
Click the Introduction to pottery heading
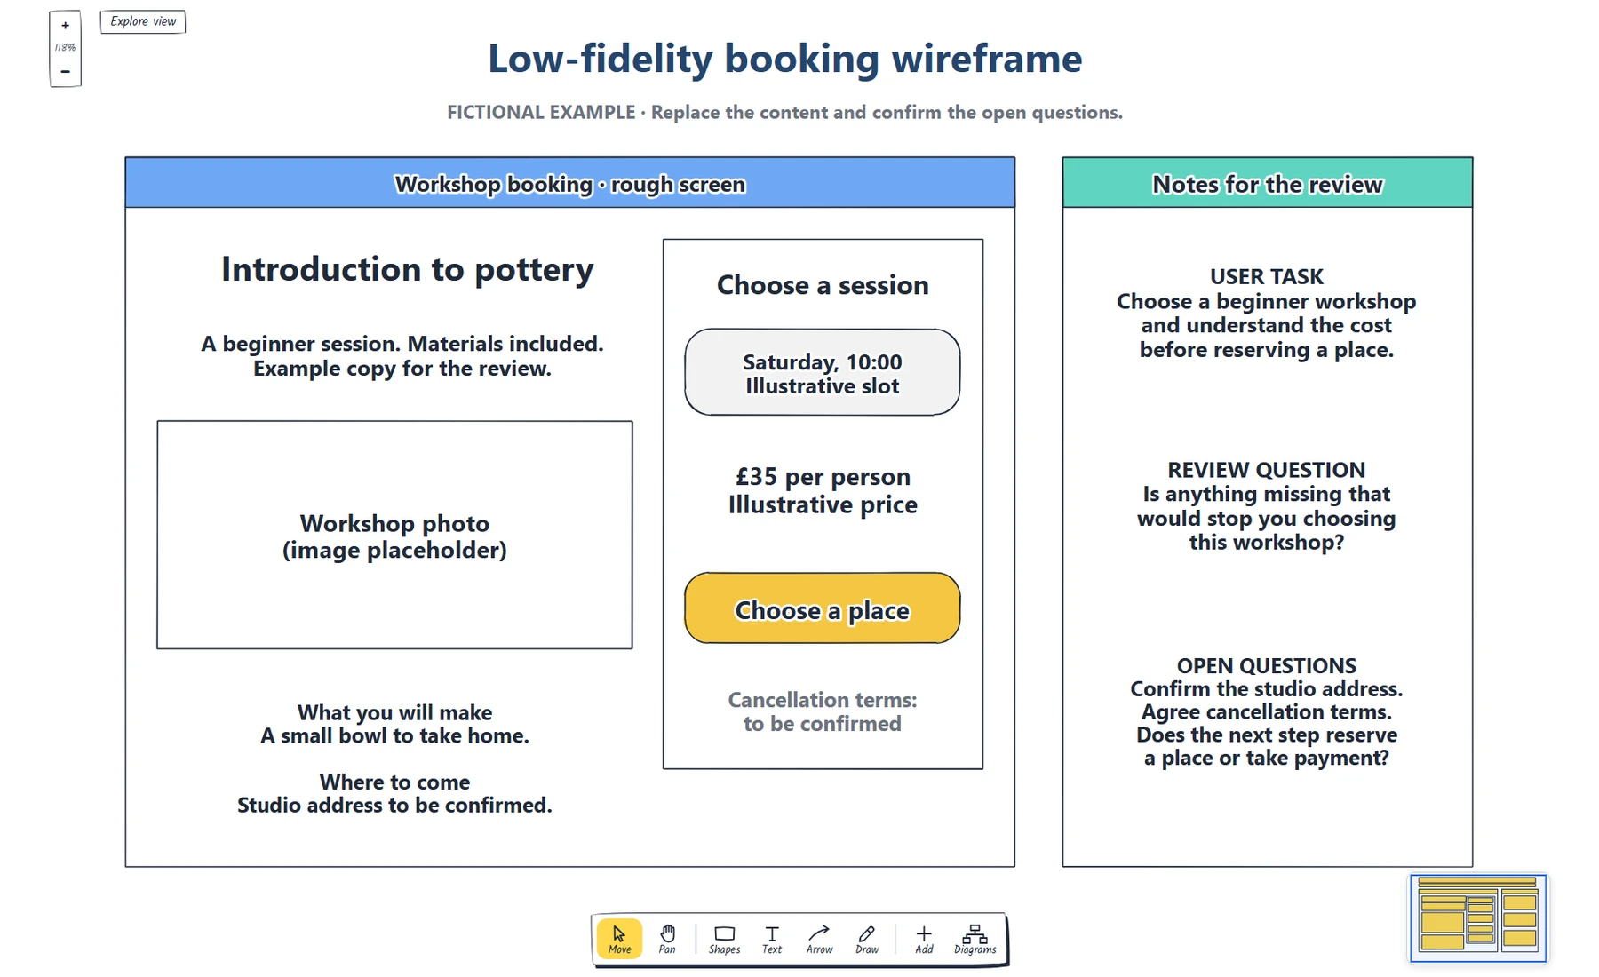pos(408,269)
